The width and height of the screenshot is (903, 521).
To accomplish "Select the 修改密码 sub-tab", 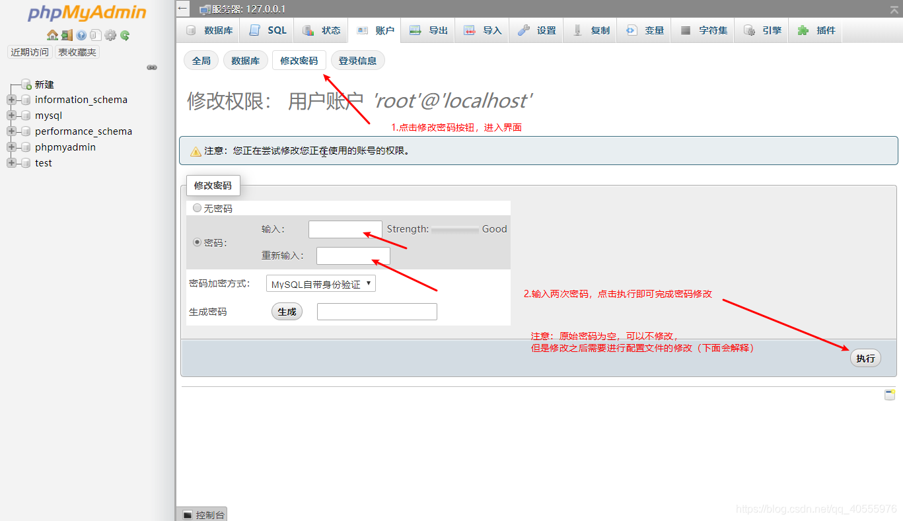I will pyautogui.click(x=299, y=61).
